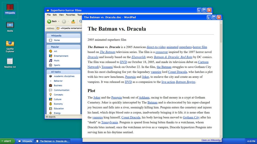Open the crossover link

161,52
